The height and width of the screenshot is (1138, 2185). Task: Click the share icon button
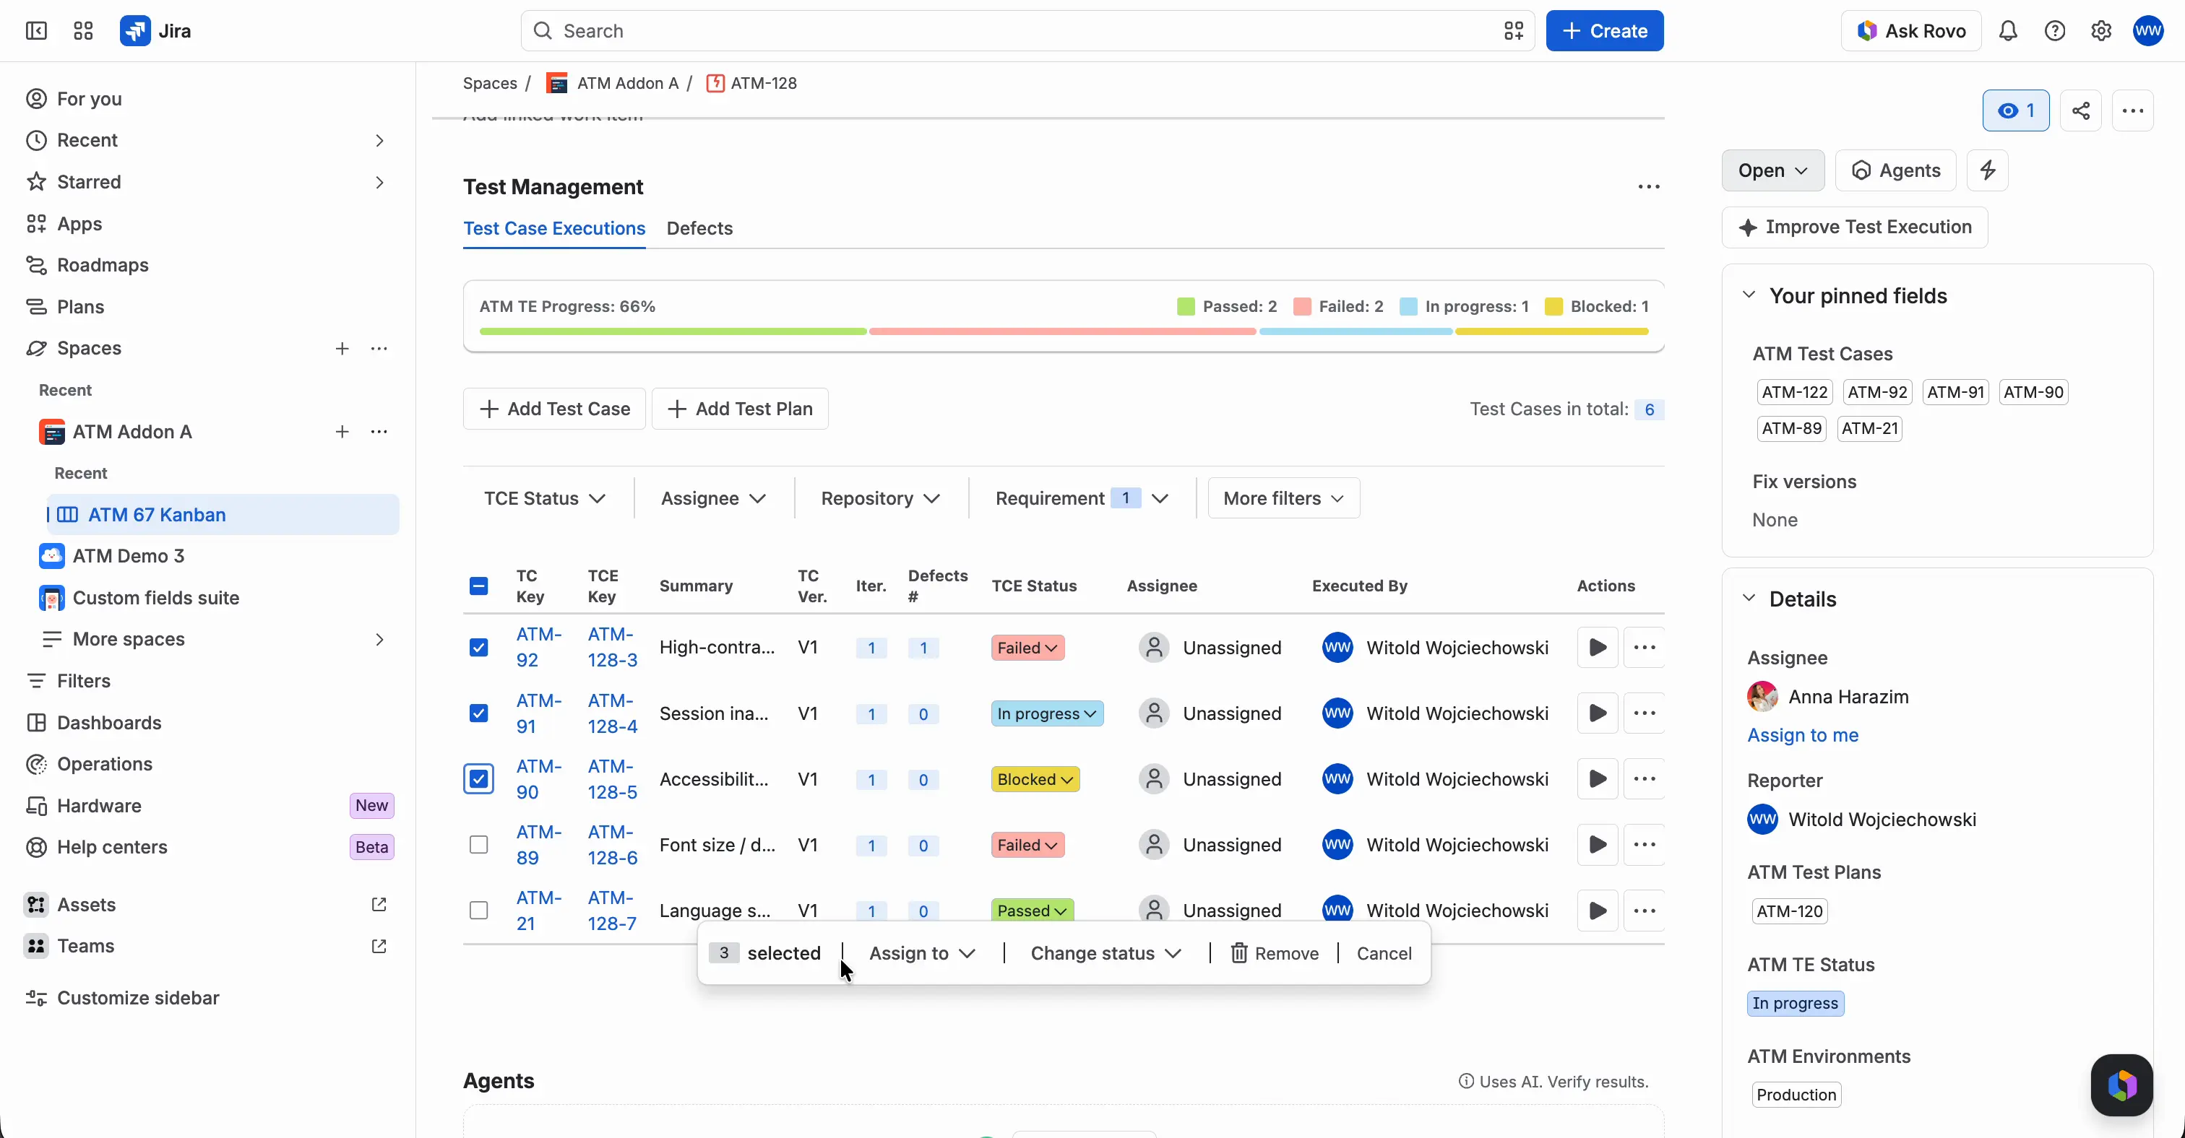point(2081,111)
